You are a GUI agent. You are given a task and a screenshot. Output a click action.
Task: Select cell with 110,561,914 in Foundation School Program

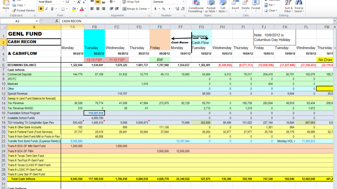[x=94, y=113]
